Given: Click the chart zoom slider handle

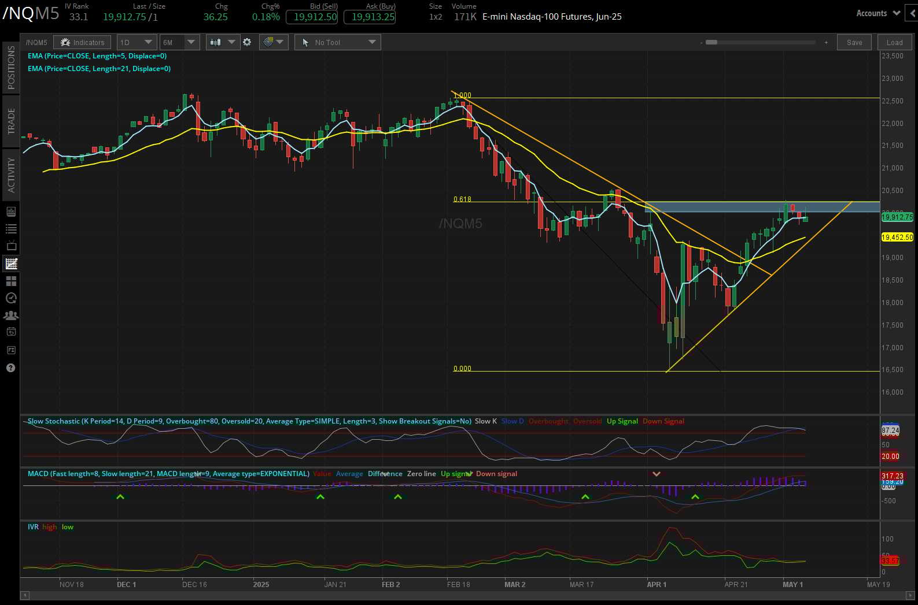Looking at the screenshot, I should point(711,43).
